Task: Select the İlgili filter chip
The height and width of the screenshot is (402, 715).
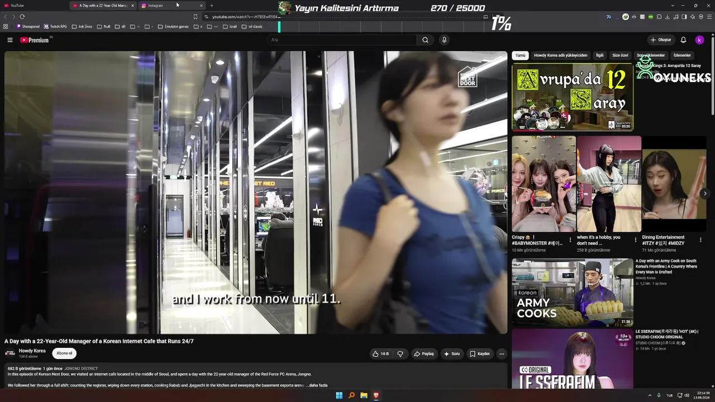Action: 600,55
